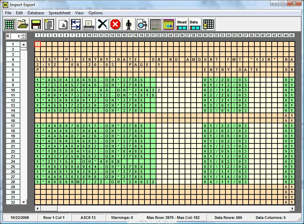Open the Edit menu
This screenshot has width=304, height=224.
click(19, 13)
